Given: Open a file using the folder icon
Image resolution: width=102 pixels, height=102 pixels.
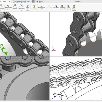Looking at the screenshot, I should click(17, 2).
